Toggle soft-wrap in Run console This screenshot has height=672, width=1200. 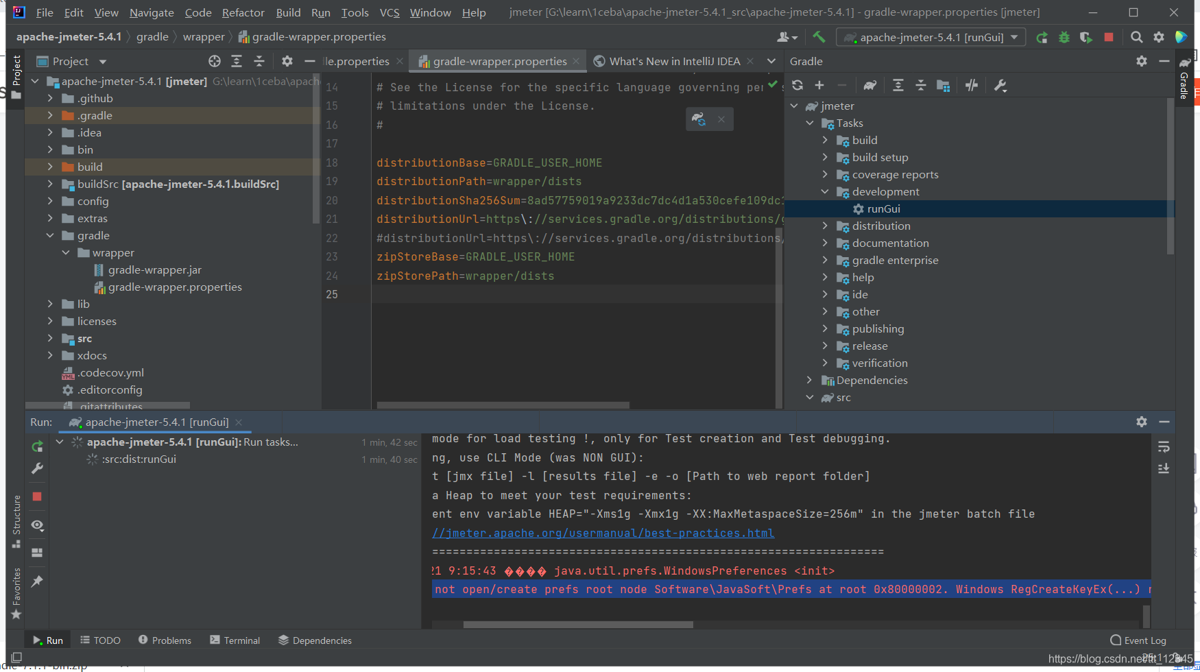click(x=1164, y=447)
